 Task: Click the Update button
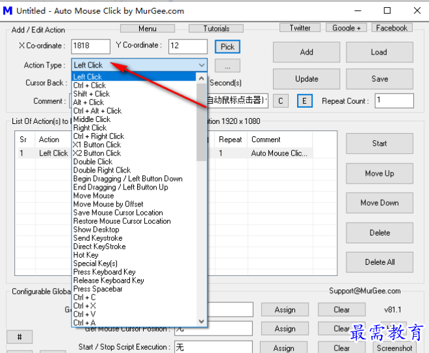(306, 79)
